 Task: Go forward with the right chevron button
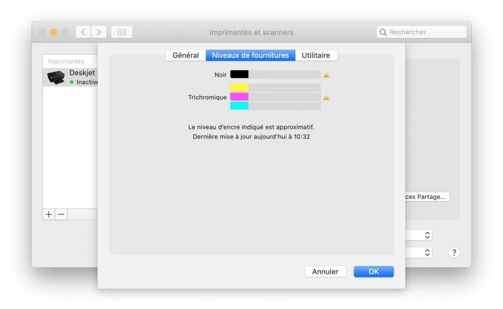(99, 32)
